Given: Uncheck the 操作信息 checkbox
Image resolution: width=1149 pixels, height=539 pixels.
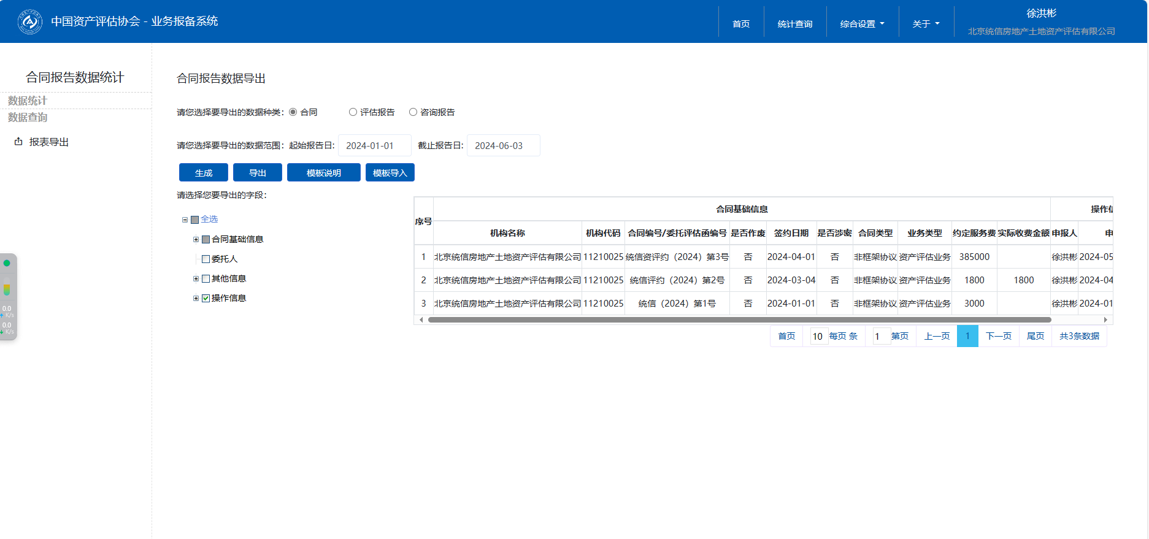Looking at the screenshot, I should pyautogui.click(x=206, y=299).
